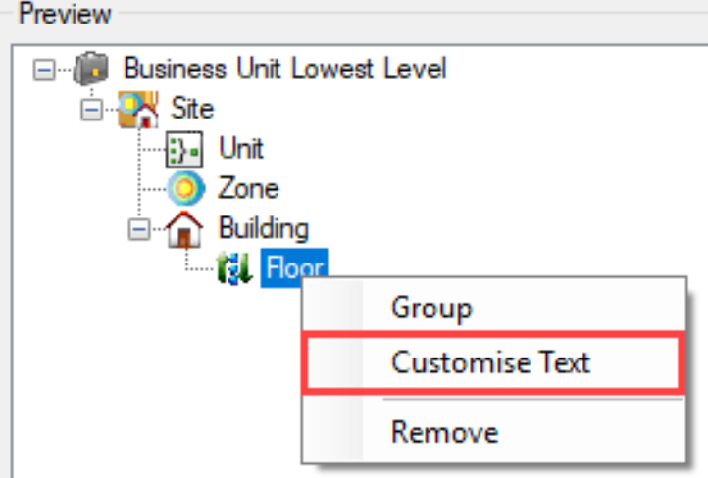Select the Zone tree item
This screenshot has width=708, height=478.
click(x=248, y=188)
